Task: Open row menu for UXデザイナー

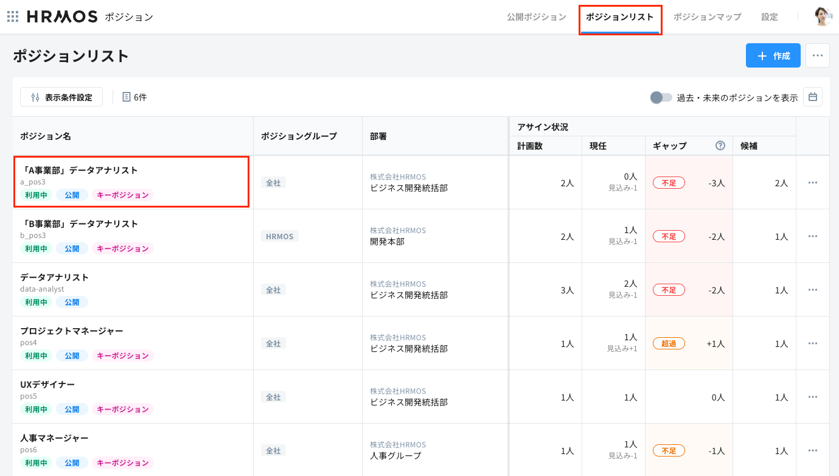Action: pyautogui.click(x=812, y=397)
